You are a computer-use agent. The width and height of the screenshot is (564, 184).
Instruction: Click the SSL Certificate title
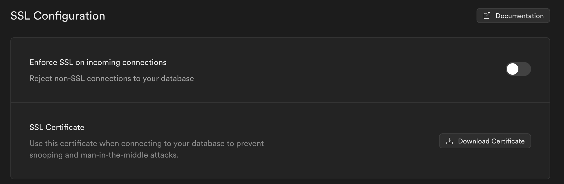point(57,127)
